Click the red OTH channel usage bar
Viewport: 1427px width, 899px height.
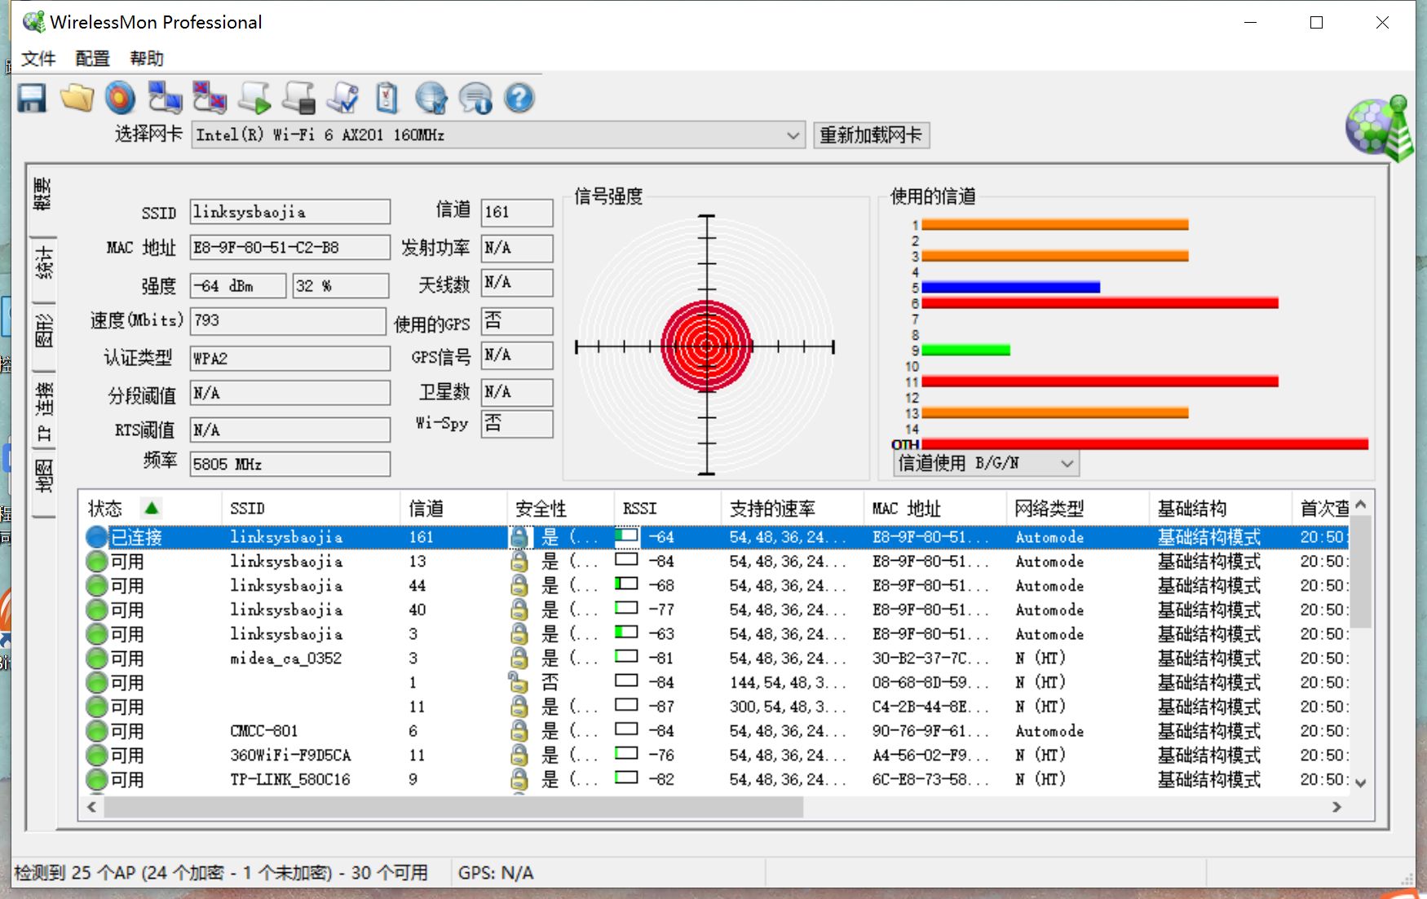click(1145, 444)
